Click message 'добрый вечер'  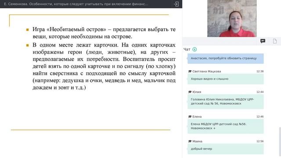tap(226, 149)
